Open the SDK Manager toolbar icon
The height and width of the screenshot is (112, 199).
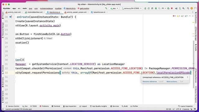(183, 8)
